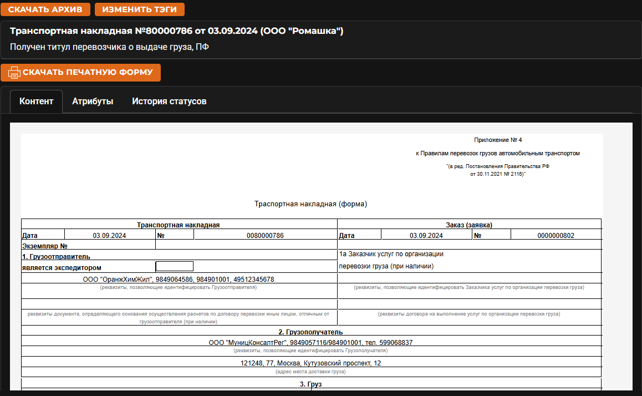Open ИЗМЕНИТЬ ТЭГИ to edit tags
This screenshot has width=642, height=396.
point(140,9)
